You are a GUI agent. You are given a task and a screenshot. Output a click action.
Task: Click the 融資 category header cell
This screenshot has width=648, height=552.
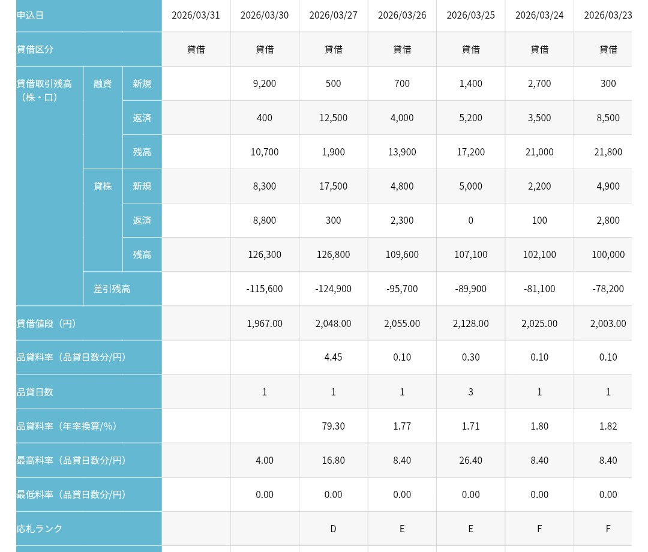coord(103,83)
